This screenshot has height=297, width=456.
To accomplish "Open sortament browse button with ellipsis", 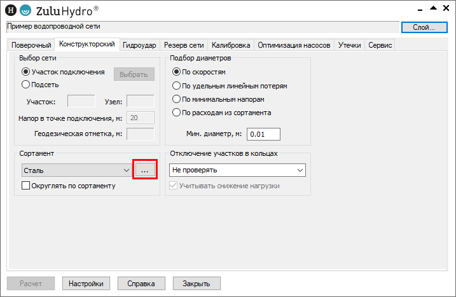I will point(144,170).
